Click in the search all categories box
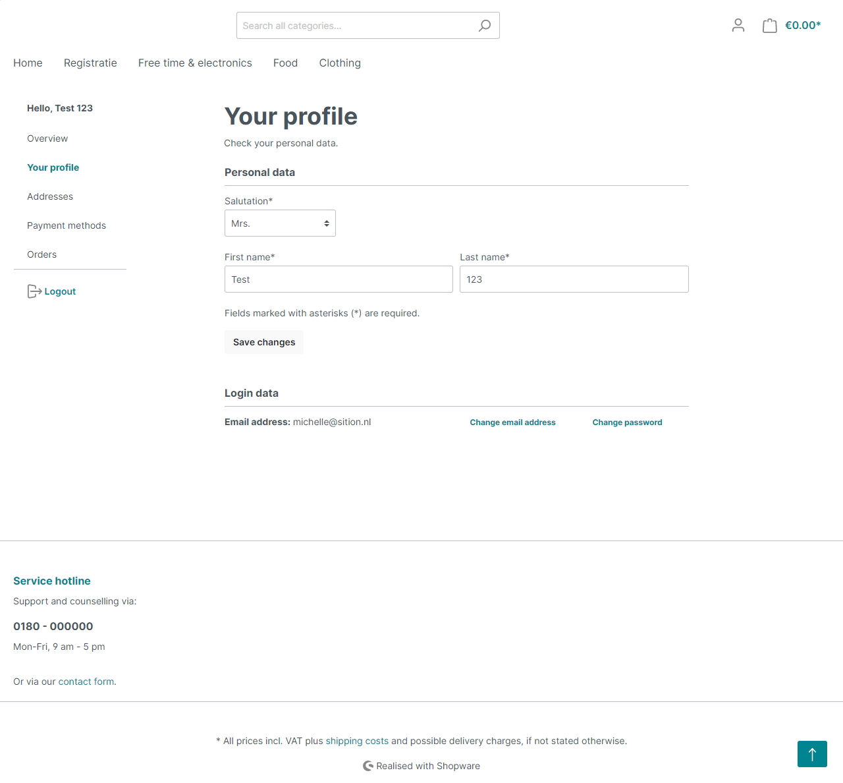 (356, 26)
